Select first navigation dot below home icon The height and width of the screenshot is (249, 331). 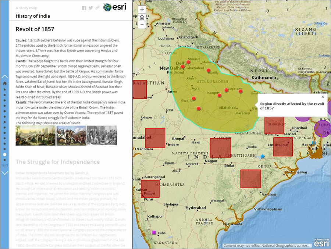[x=5, y=89]
